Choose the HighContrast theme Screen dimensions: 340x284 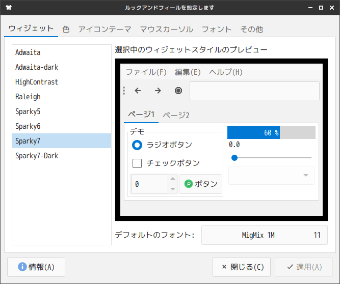tap(62, 82)
